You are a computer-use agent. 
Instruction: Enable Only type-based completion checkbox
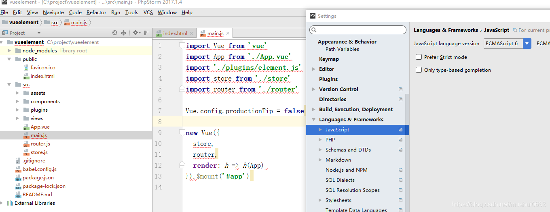tap(419, 70)
